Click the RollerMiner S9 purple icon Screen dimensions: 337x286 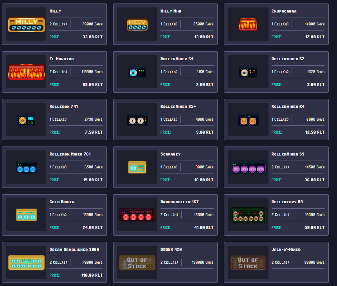pyautogui.click(x=248, y=168)
